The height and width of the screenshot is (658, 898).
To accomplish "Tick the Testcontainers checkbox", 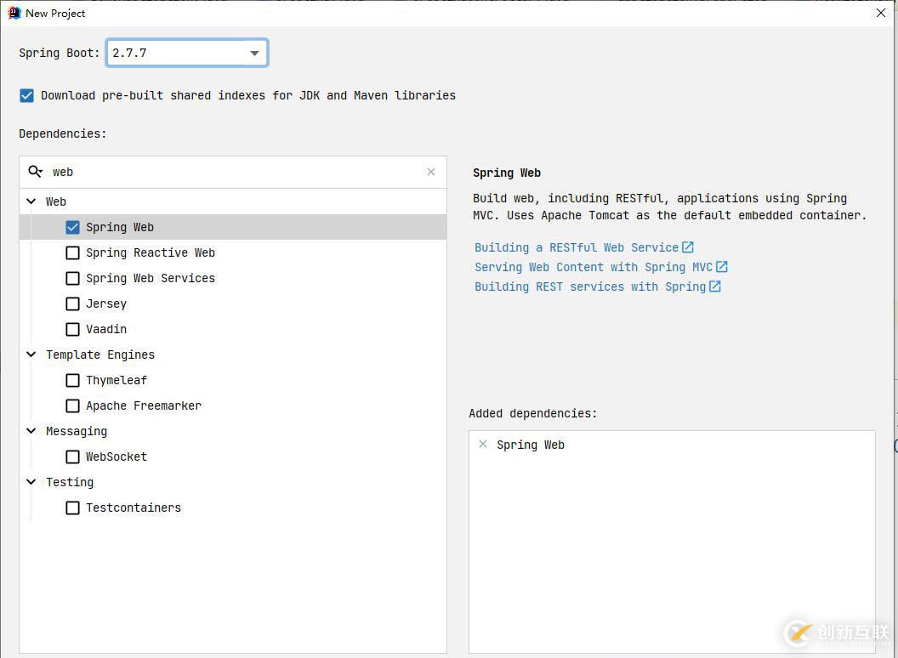I will [x=73, y=508].
